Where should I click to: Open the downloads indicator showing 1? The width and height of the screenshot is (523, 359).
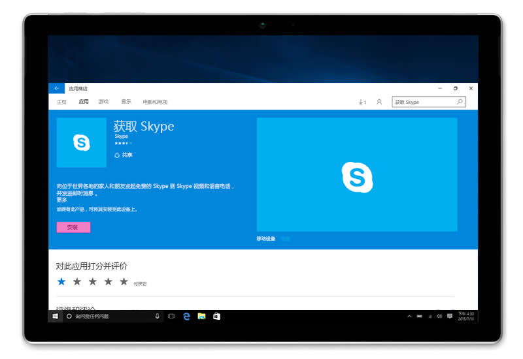click(x=362, y=102)
